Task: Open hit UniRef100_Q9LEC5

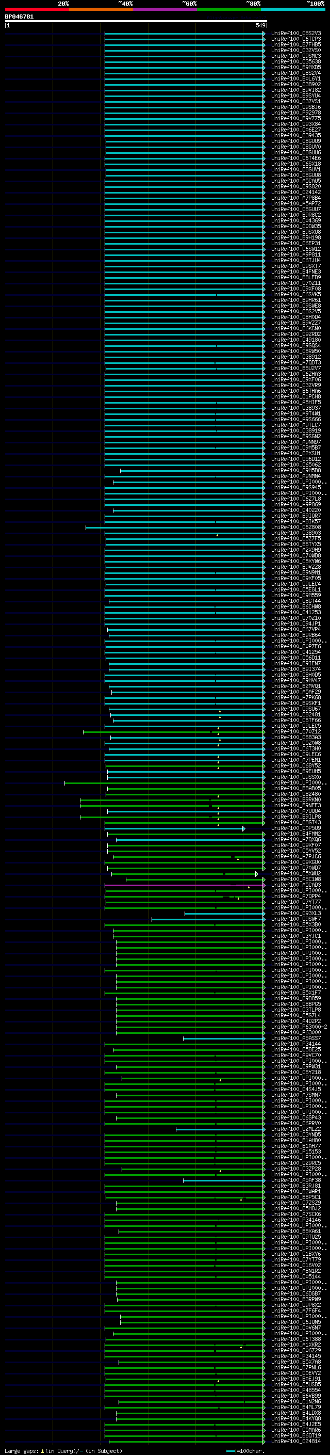Action: (296, 726)
